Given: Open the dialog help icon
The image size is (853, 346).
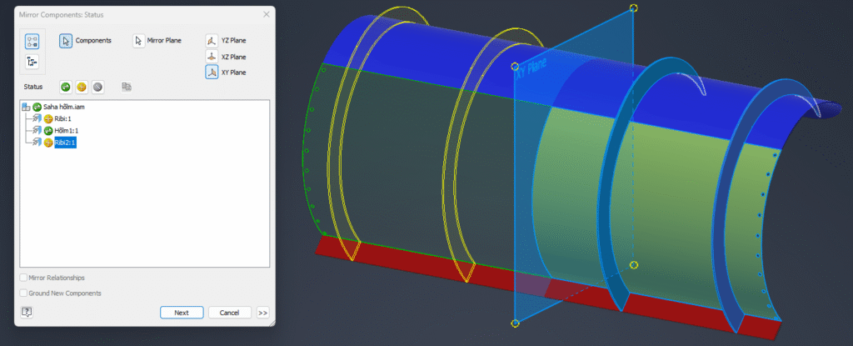Looking at the screenshot, I should [x=27, y=312].
